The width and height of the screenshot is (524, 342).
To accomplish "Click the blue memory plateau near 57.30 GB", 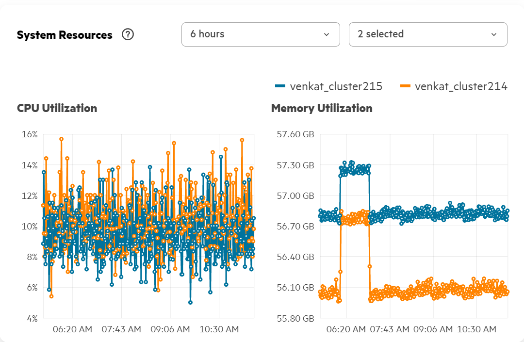I will tap(355, 169).
